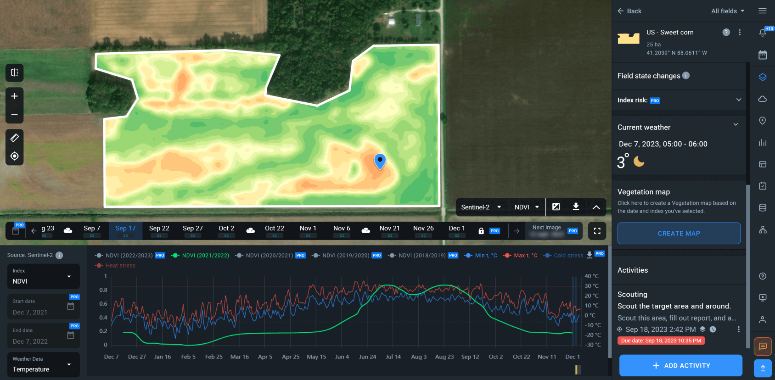Open the NDVI index dropdown on map
This screenshot has width=775, height=380.
(x=527, y=207)
